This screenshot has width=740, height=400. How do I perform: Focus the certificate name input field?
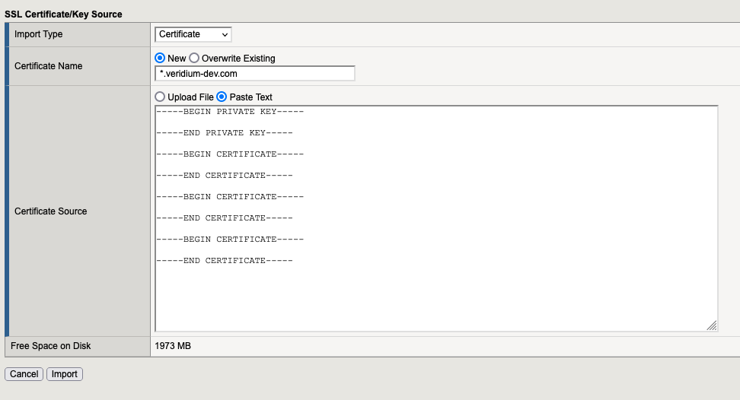tap(254, 73)
